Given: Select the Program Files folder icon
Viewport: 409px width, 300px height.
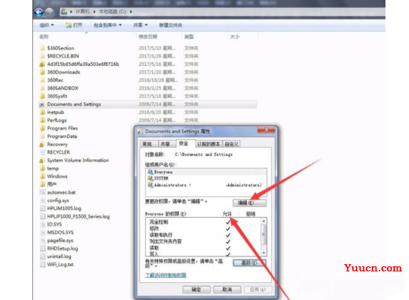Looking at the screenshot, I should [x=42, y=128].
